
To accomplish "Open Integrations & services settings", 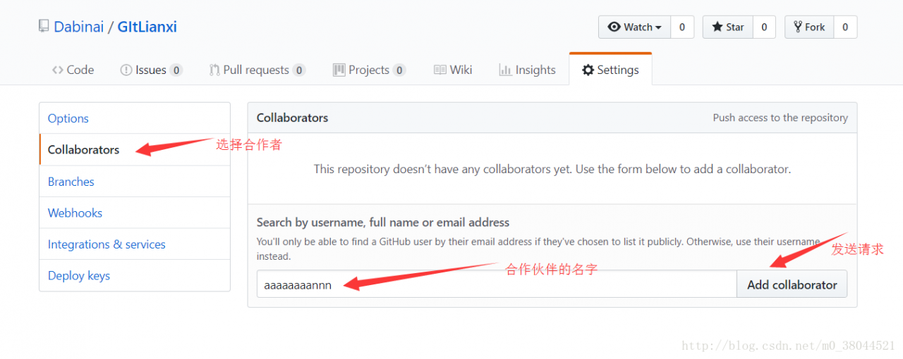I will pos(107,244).
